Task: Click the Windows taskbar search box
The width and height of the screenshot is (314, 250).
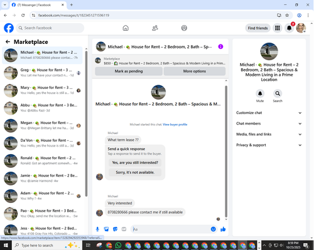Action: [47, 245]
